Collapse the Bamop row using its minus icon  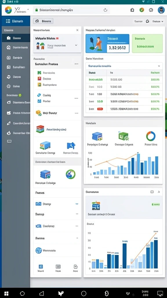(x=77, y=214)
